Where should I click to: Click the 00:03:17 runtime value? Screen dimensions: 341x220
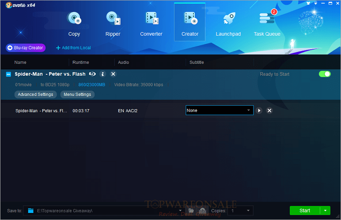pyautogui.click(x=81, y=111)
